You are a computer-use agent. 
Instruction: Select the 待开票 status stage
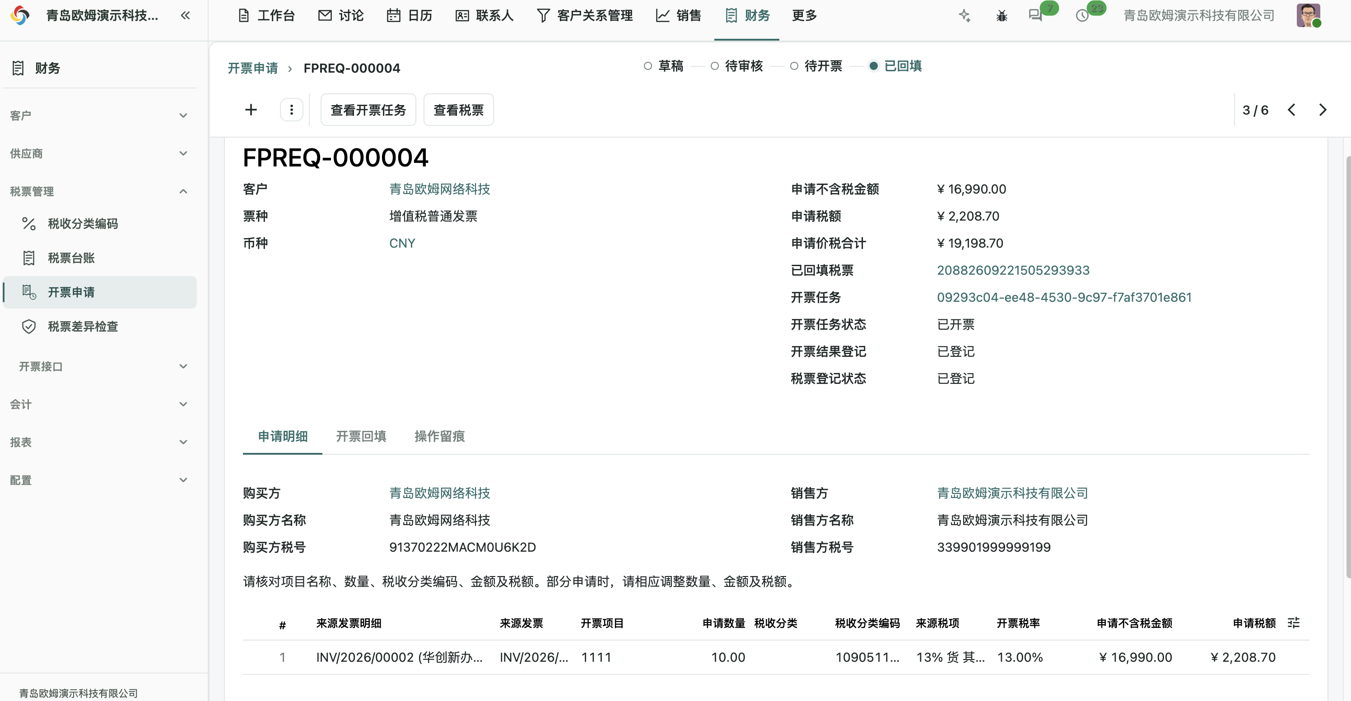(816, 66)
